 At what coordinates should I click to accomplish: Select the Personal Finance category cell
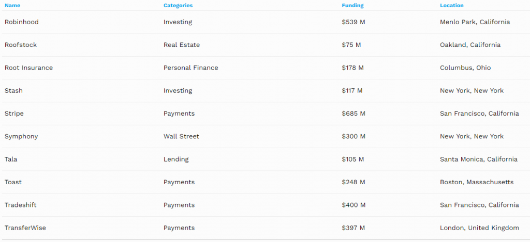(x=191, y=68)
